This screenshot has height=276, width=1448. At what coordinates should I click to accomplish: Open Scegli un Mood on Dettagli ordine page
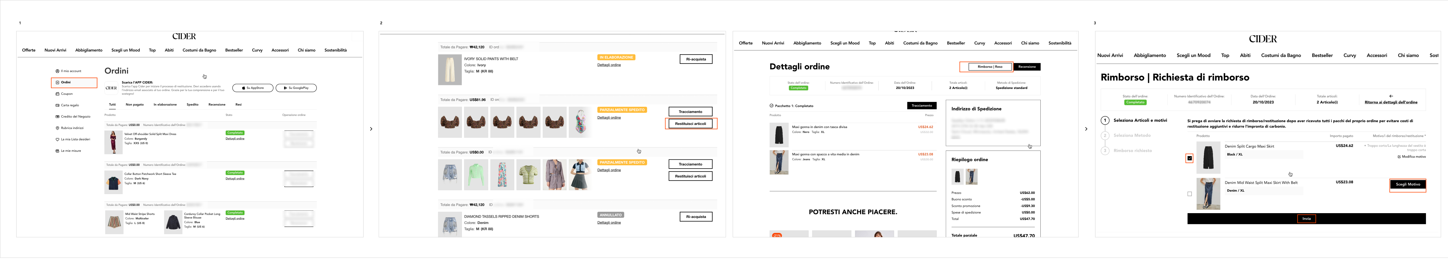coord(845,43)
